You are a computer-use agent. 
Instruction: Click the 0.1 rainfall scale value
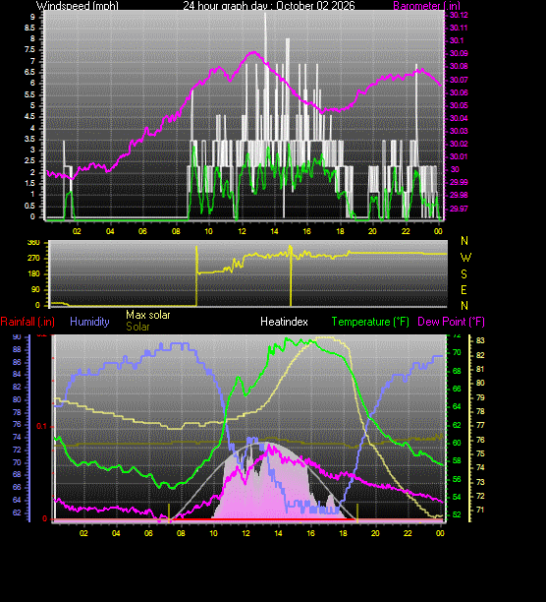tap(42, 427)
